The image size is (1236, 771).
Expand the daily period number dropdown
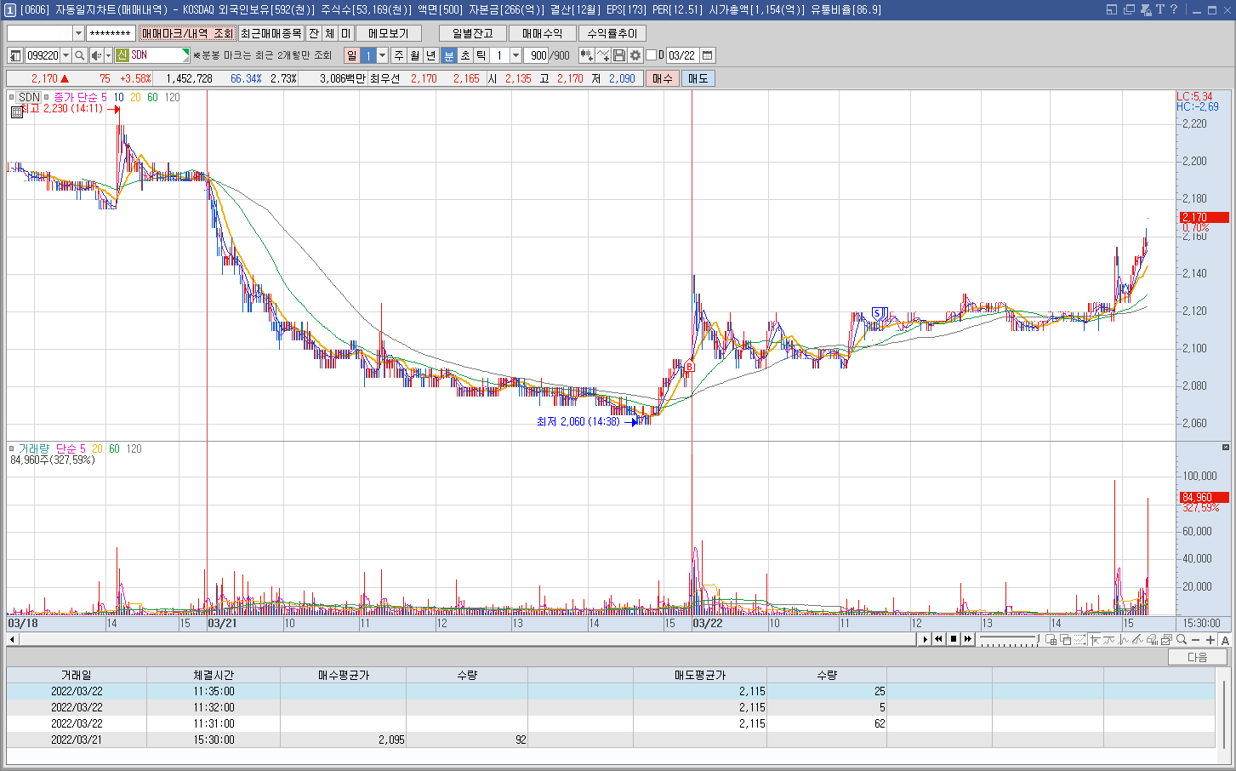[382, 55]
